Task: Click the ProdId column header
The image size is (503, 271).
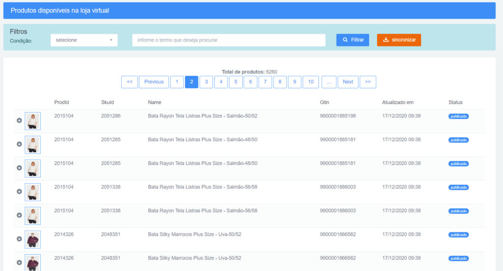Action: coord(61,102)
